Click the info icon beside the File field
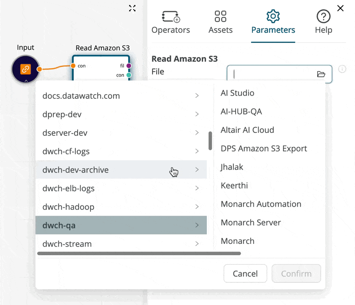Image resolution: width=355 pixels, height=305 pixels. tap(342, 69)
